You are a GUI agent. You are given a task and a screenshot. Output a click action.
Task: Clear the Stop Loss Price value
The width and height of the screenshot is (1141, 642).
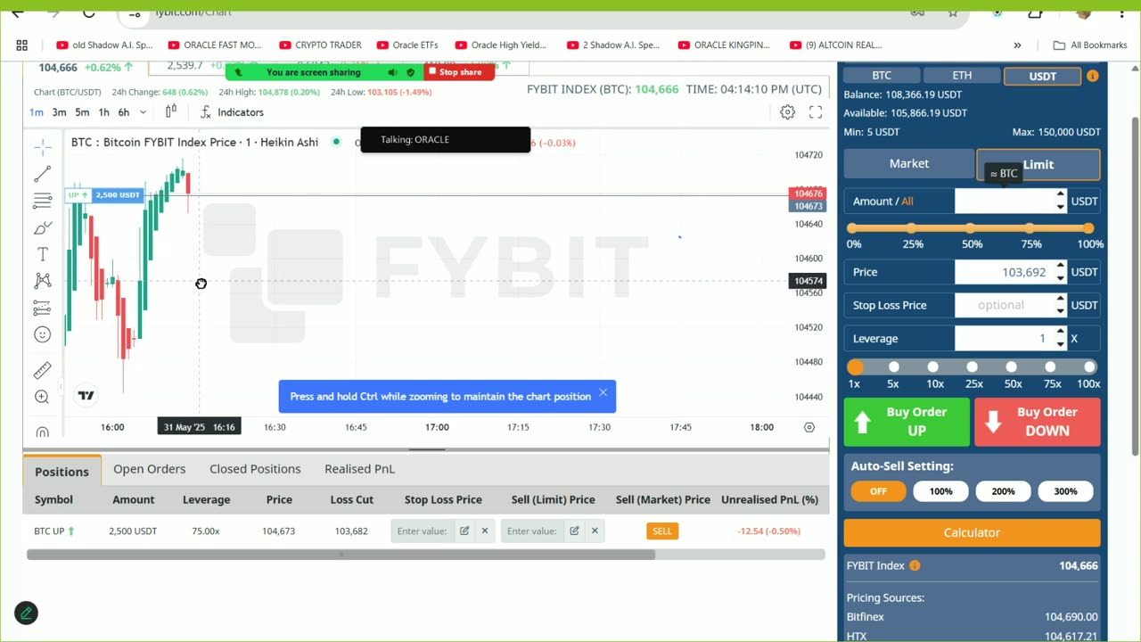[x=485, y=531]
